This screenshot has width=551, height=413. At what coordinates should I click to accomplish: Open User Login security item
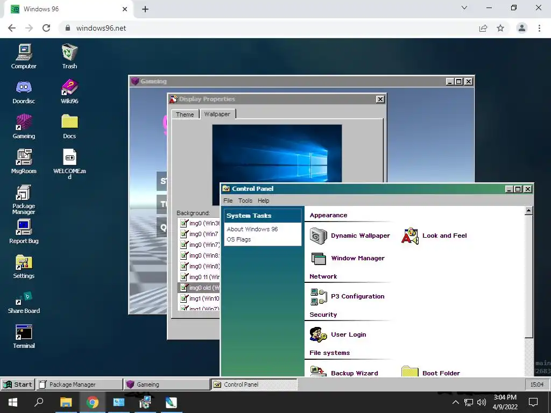[338, 334]
